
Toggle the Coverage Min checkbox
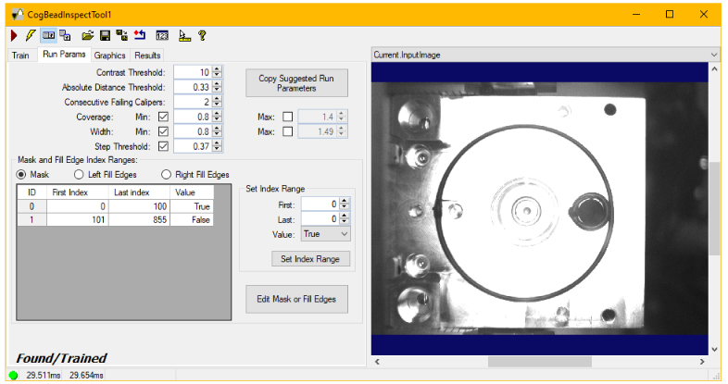[163, 117]
